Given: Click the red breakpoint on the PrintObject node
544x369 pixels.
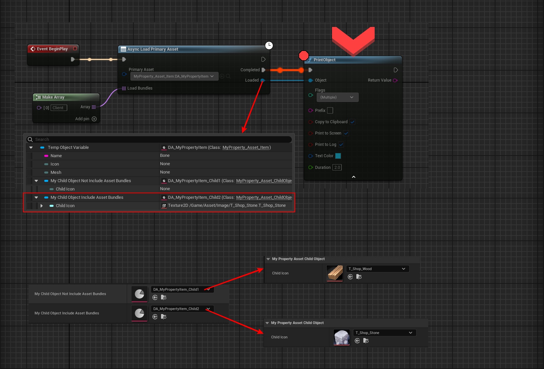Looking at the screenshot, I should [x=303, y=56].
